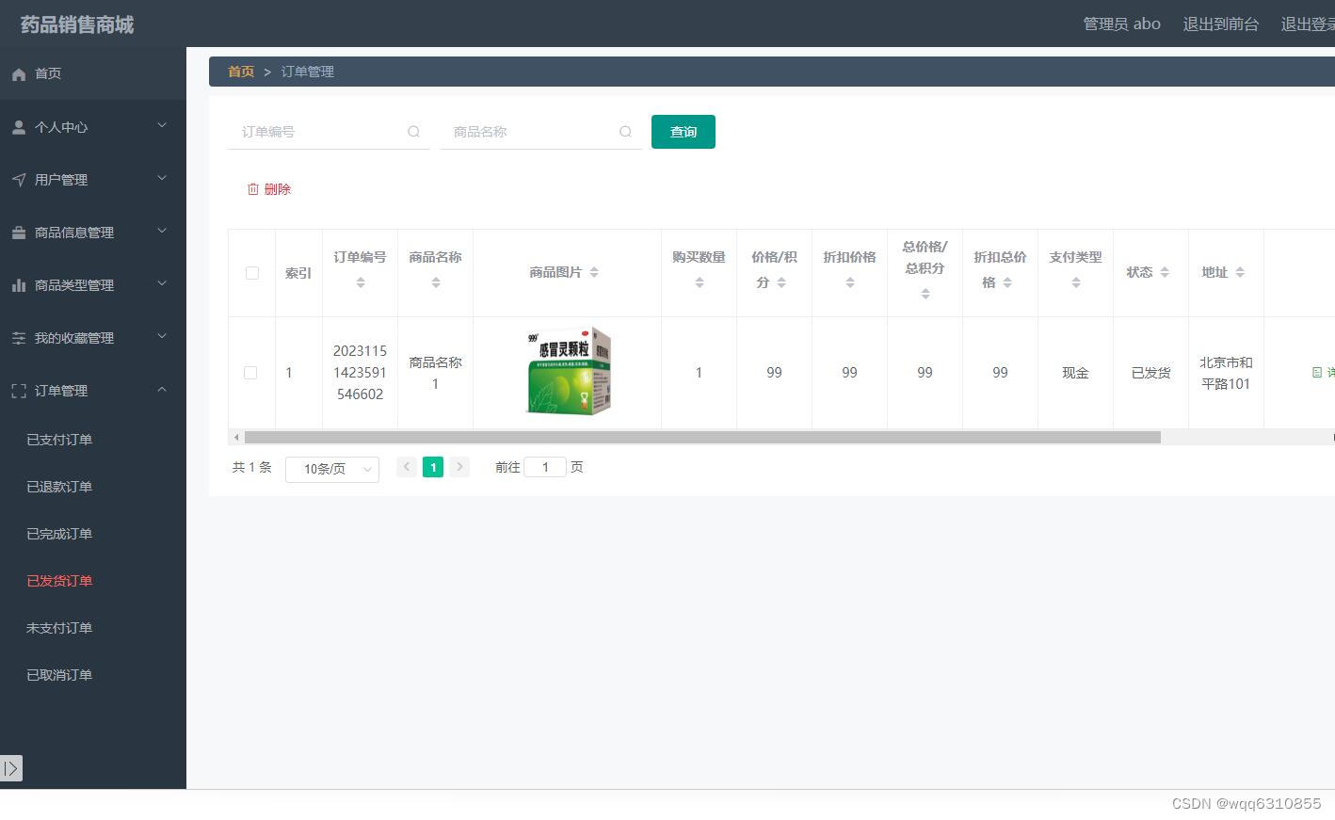Open 已取消订单 submenu item
The width and height of the screenshot is (1335, 820).
coord(59,675)
